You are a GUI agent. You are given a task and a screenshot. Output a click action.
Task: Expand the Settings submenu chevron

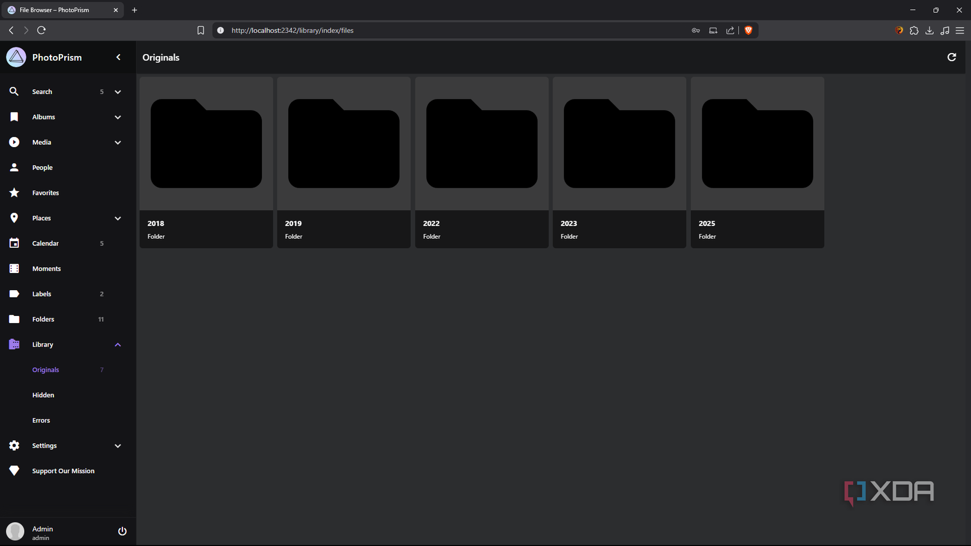118,446
